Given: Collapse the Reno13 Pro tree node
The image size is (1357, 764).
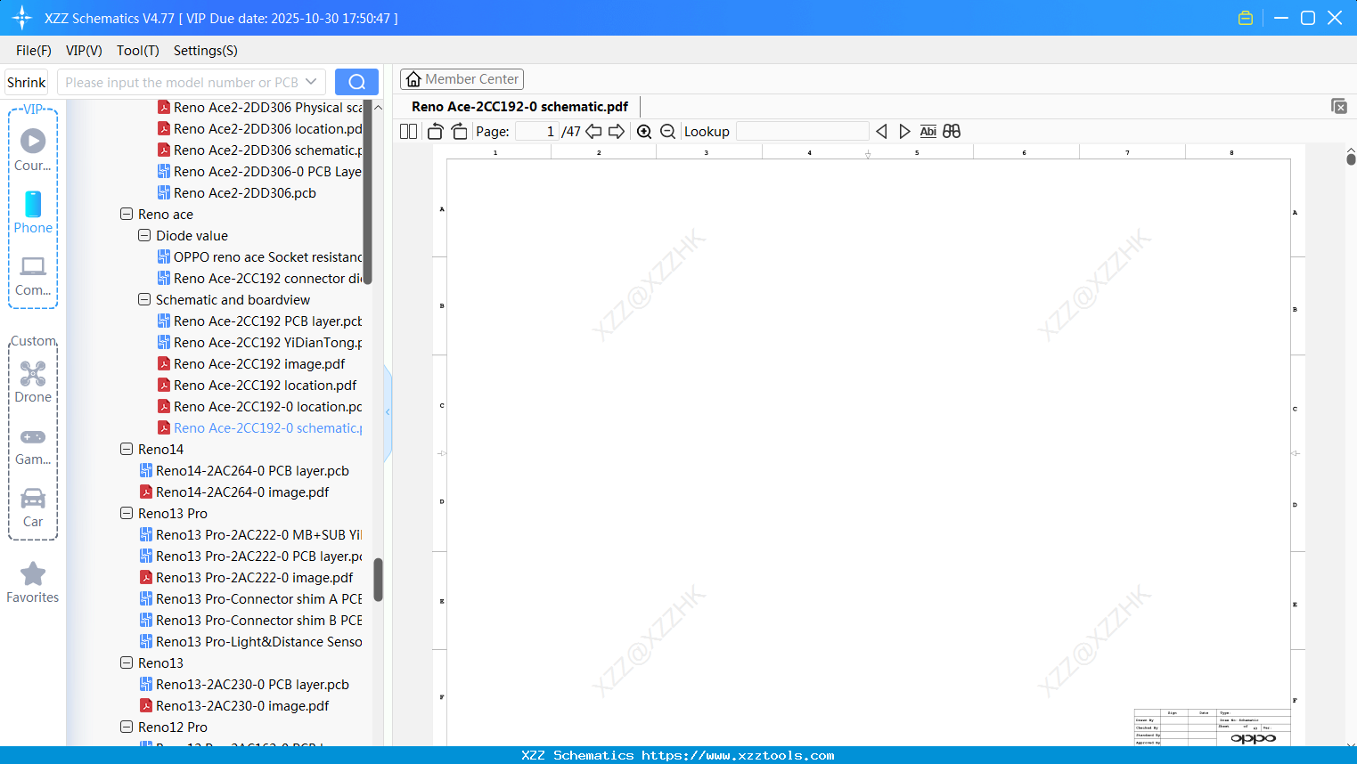Looking at the screenshot, I should (127, 514).
